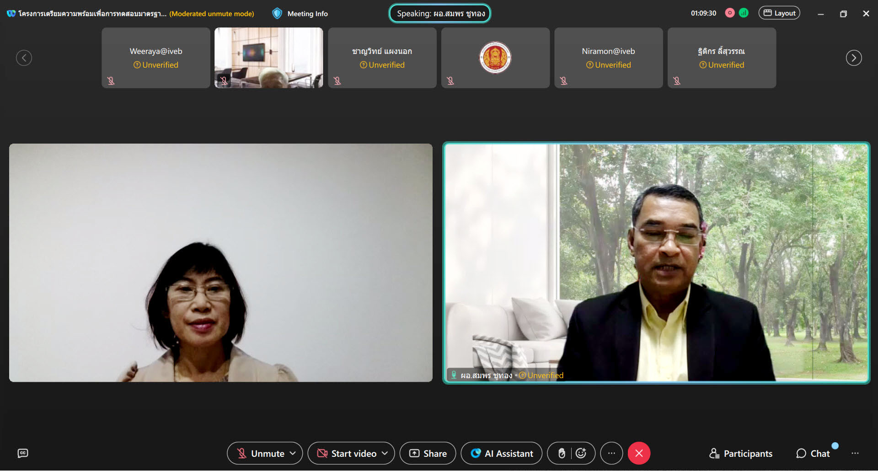Click the red recording indicator icon
The image size is (878, 471).
730,13
